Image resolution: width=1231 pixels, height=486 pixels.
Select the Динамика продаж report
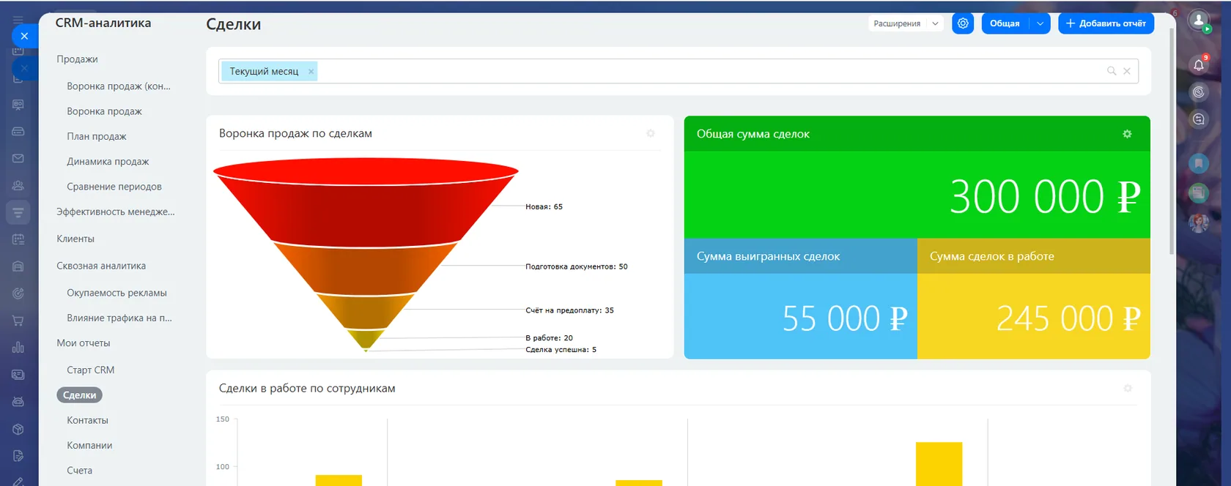tap(108, 162)
